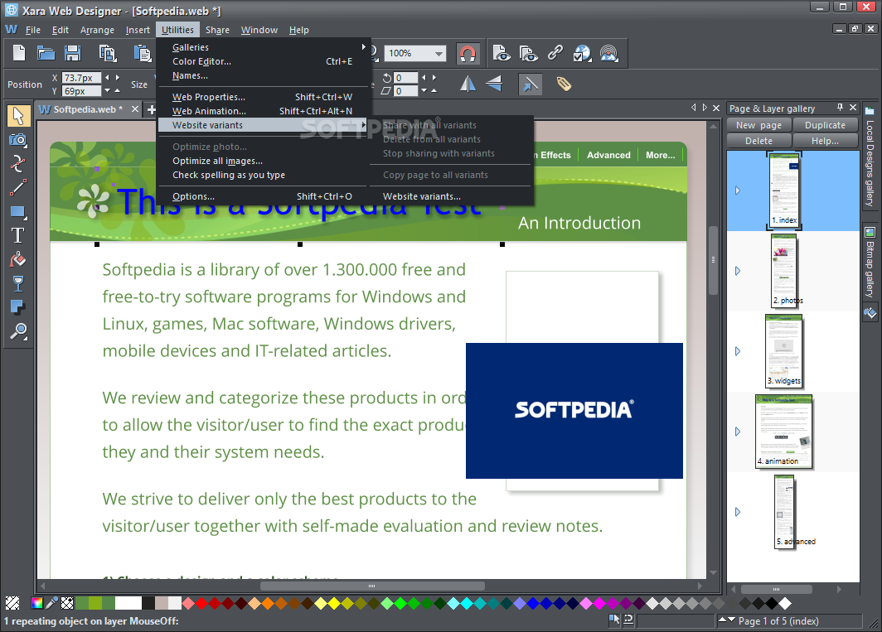Open the Arrange menu
Viewport: 882px width, 632px height.
pyautogui.click(x=97, y=30)
